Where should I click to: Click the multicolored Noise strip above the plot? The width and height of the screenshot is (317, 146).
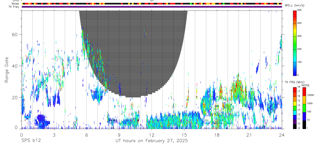[152, 4]
